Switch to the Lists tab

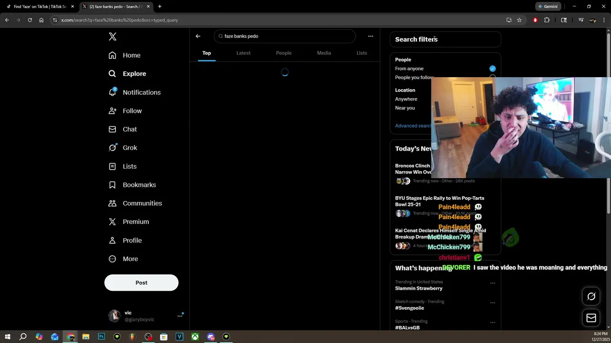pyautogui.click(x=362, y=53)
